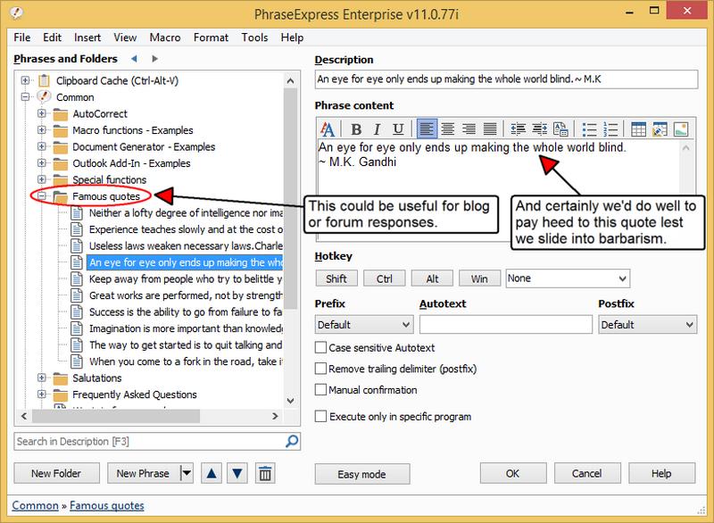Toggle the Win hotkey modifier
This screenshot has height=523, width=714.
[x=479, y=278]
